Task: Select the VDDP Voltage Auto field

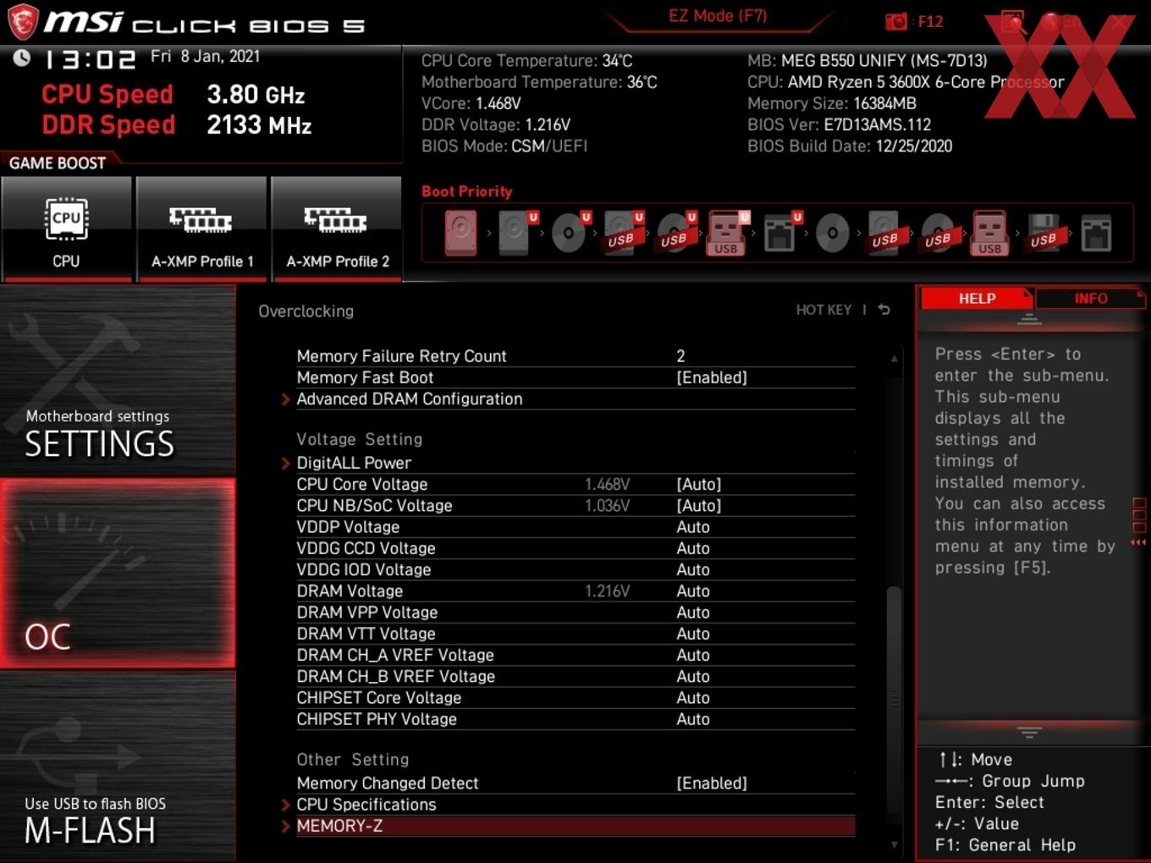Action: click(692, 527)
